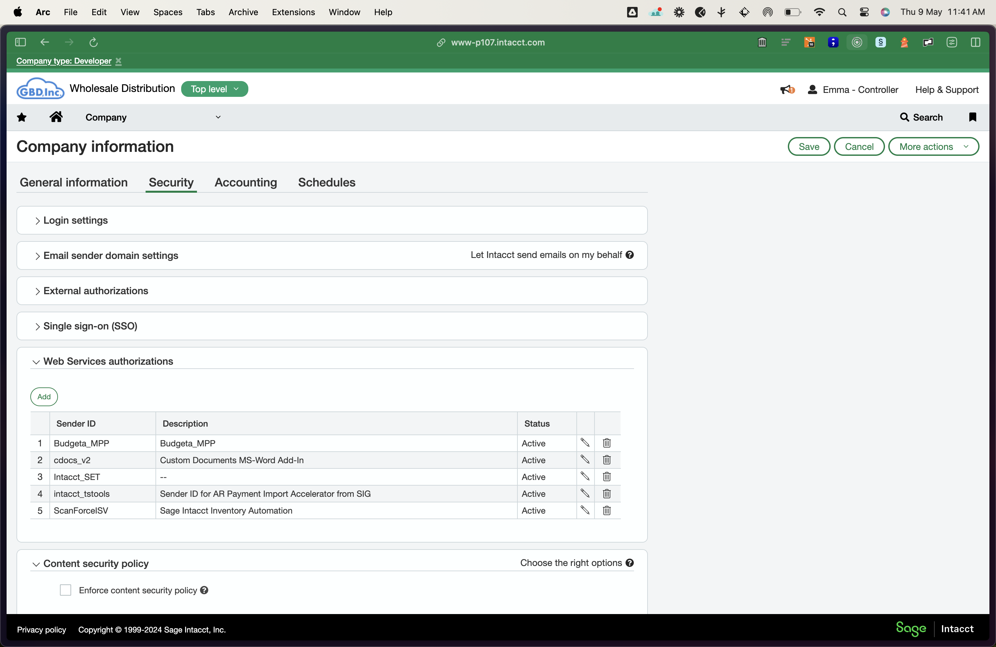Viewport: 996px width, 647px height.
Task: Switch to the General information tab
Action: point(74,183)
